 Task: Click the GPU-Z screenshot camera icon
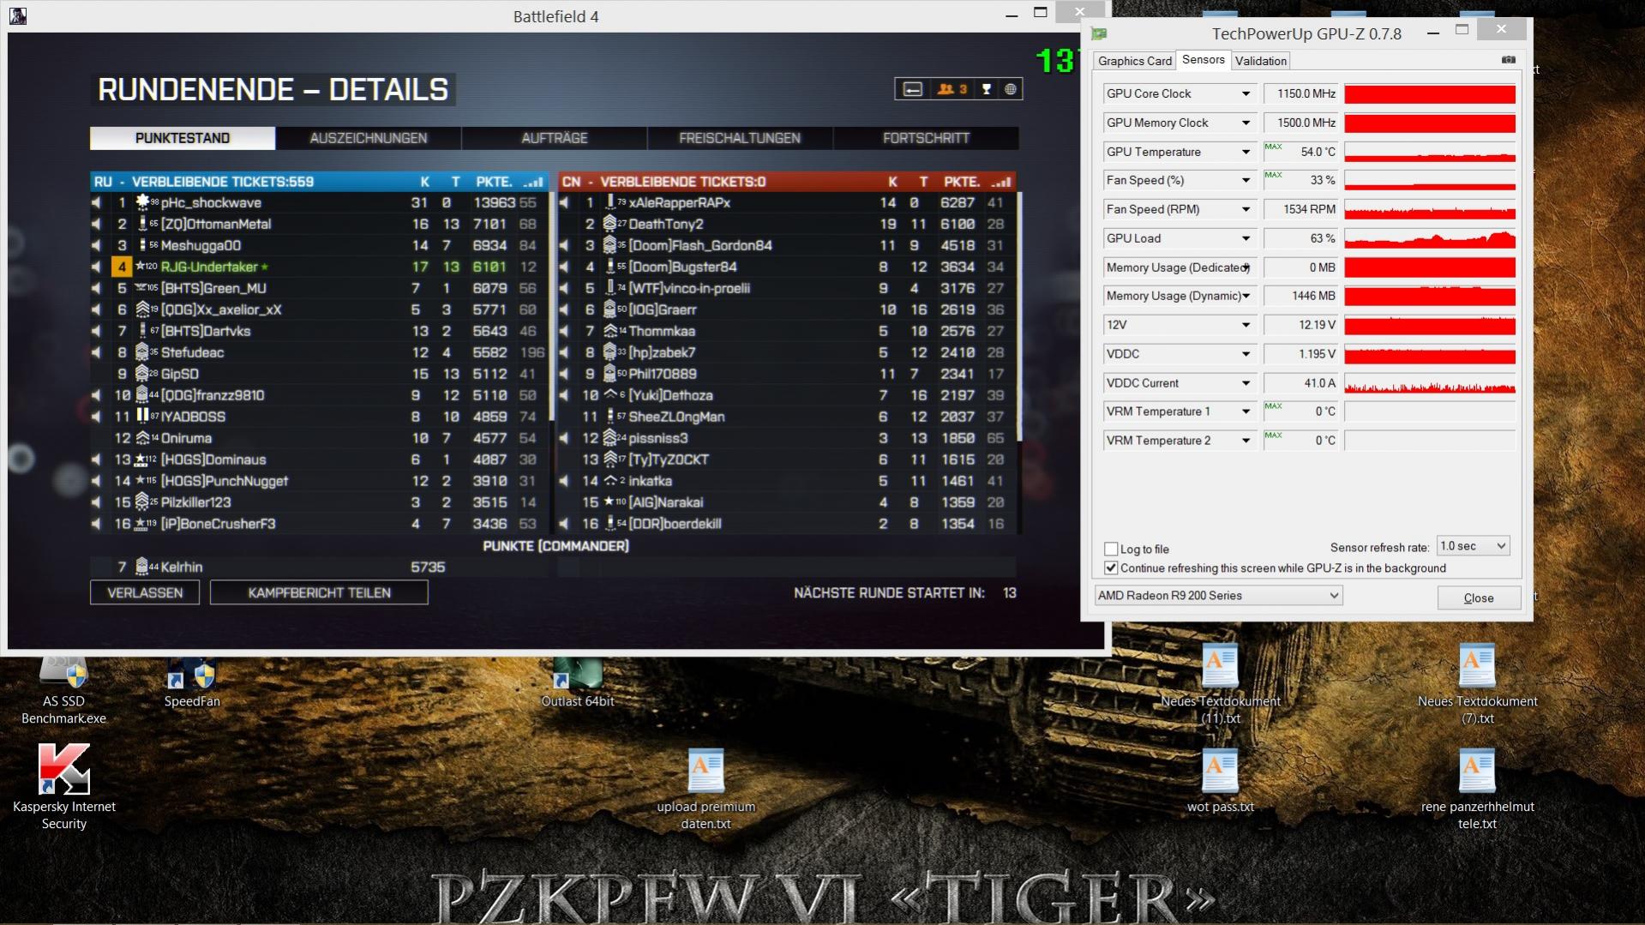(1509, 60)
